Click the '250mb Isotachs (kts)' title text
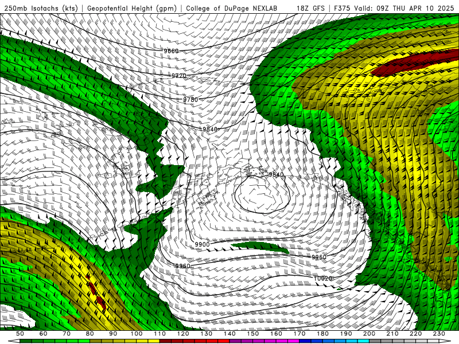The image size is (459, 344). tap(41, 8)
